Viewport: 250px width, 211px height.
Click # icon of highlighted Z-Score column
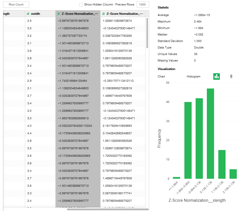pyautogui.click(x=58, y=14)
